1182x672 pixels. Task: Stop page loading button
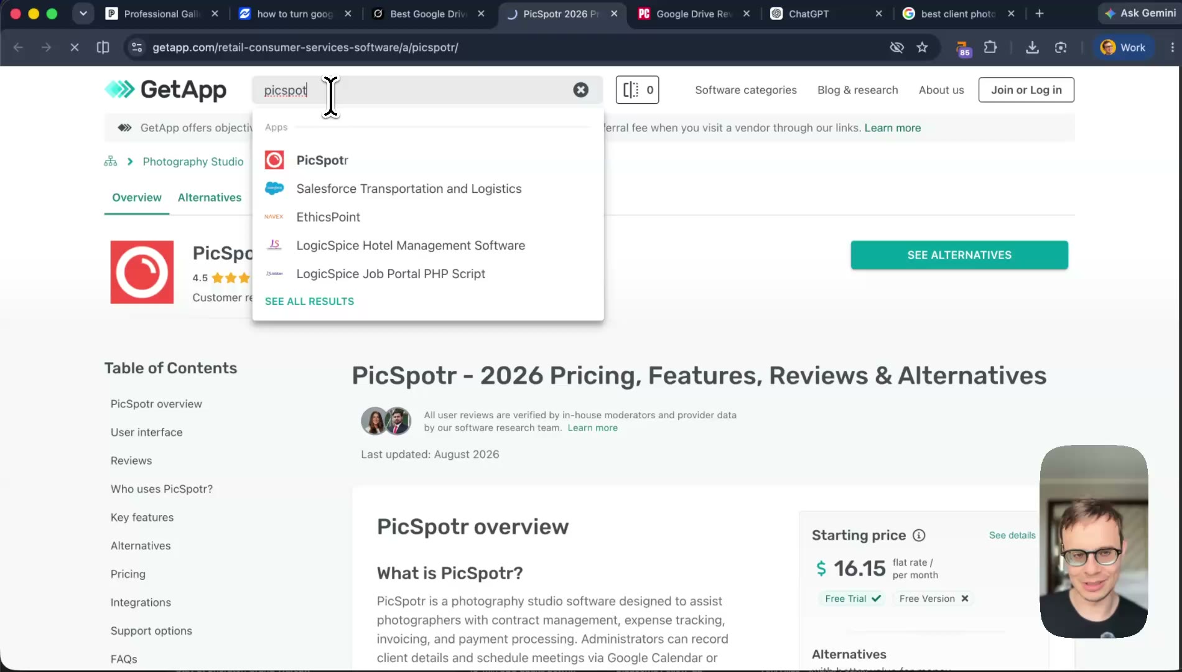74,47
